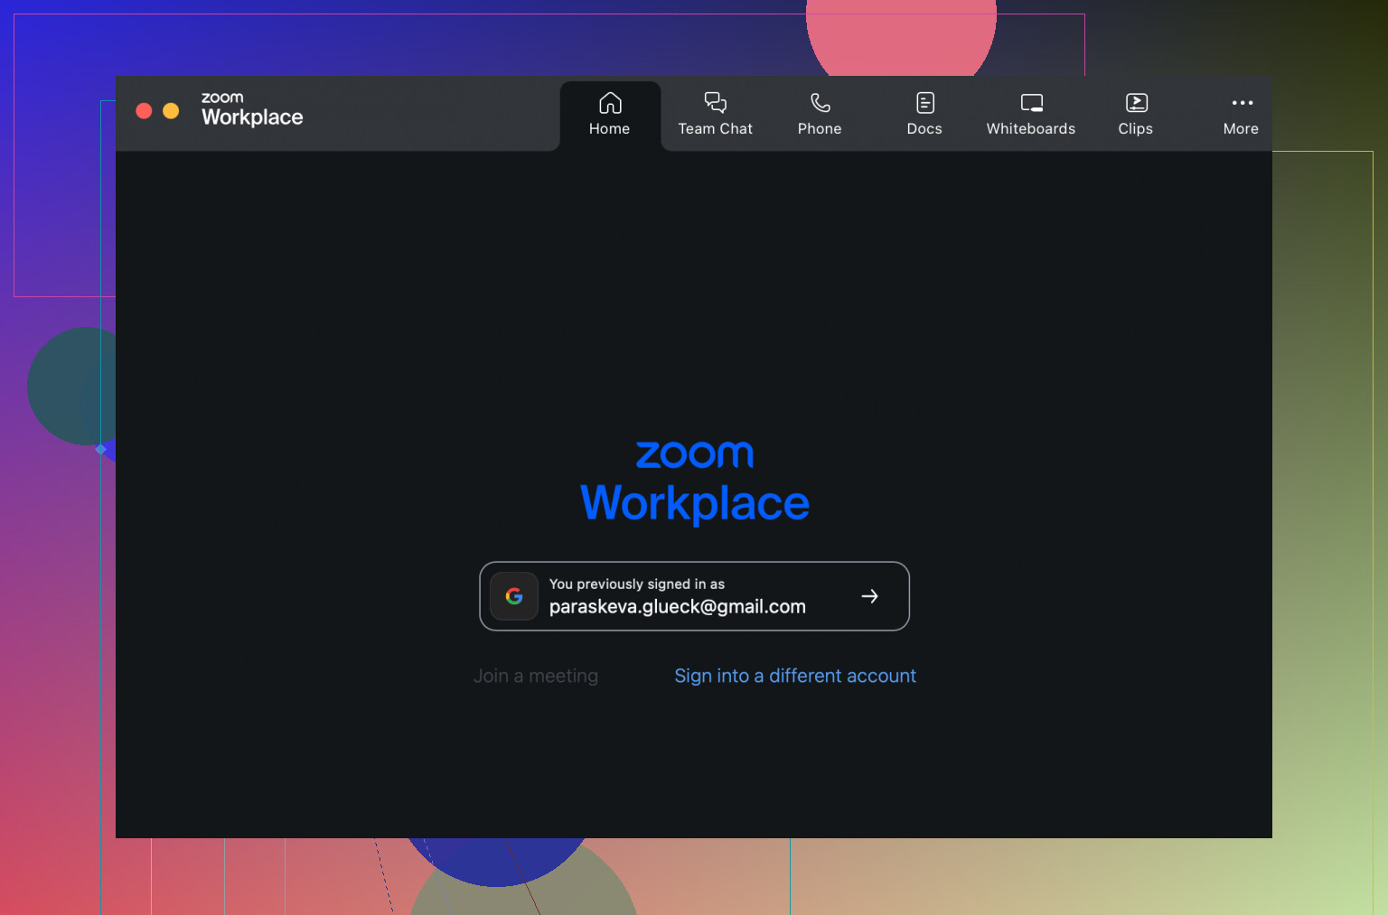The image size is (1388, 915).
Task: Switch to the Whiteboards tab label
Action: tap(1031, 129)
